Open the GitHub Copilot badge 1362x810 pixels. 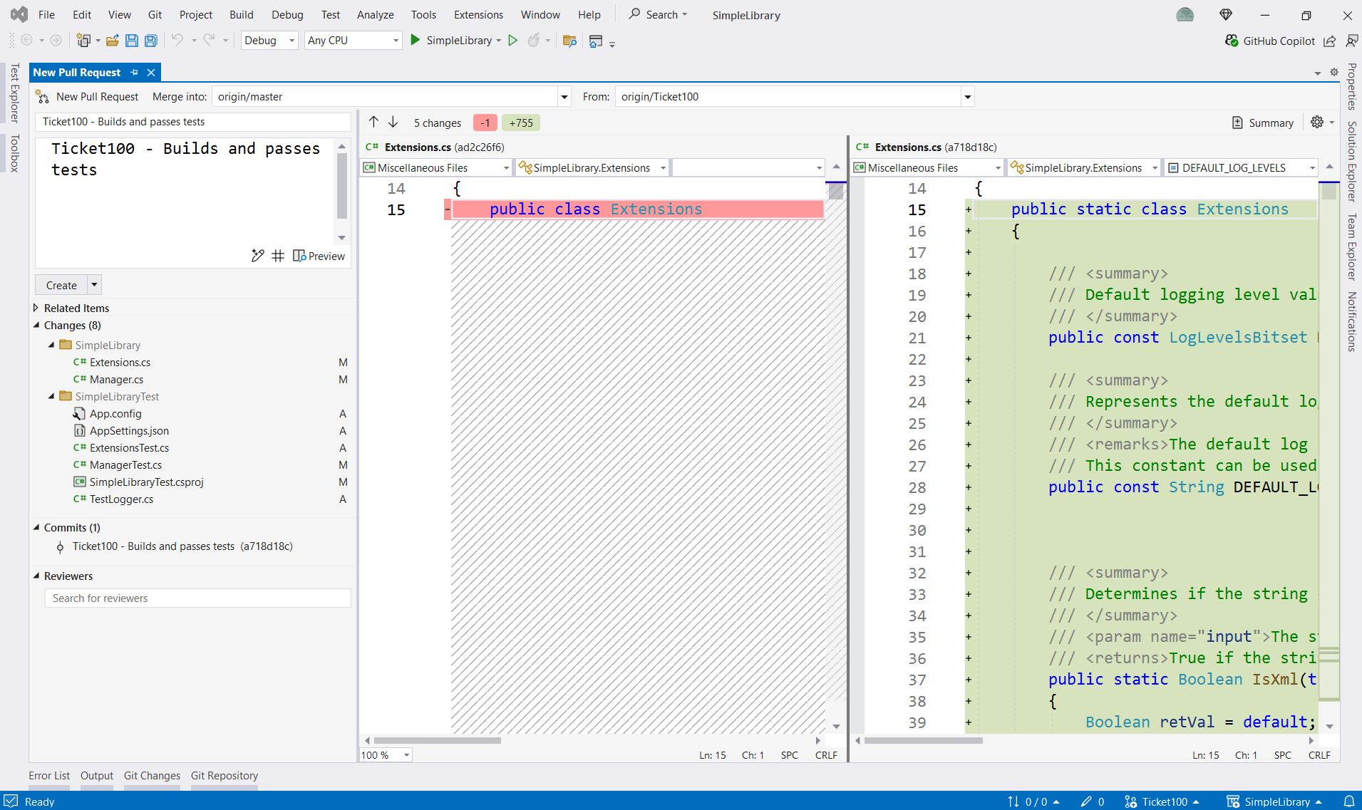click(1270, 41)
